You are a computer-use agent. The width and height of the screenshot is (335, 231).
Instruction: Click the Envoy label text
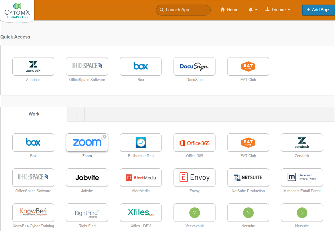pos(195,191)
